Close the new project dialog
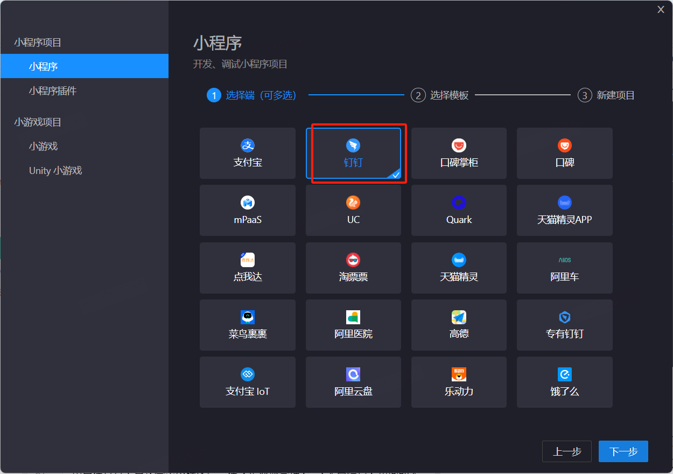 (x=661, y=9)
